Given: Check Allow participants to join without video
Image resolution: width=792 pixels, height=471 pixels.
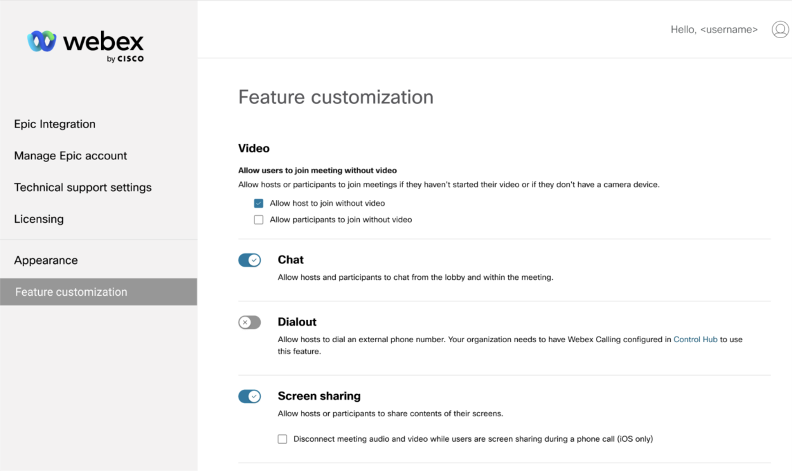Looking at the screenshot, I should click(x=258, y=220).
